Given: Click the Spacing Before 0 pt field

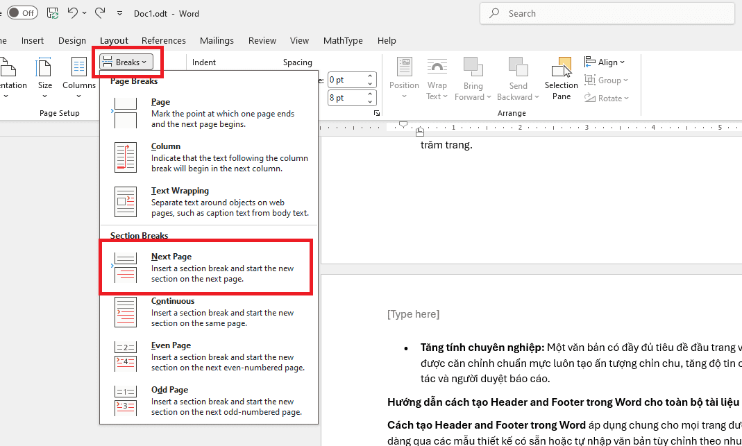Looking at the screenshot, I should pyautogui.click(x=347, y=80).
